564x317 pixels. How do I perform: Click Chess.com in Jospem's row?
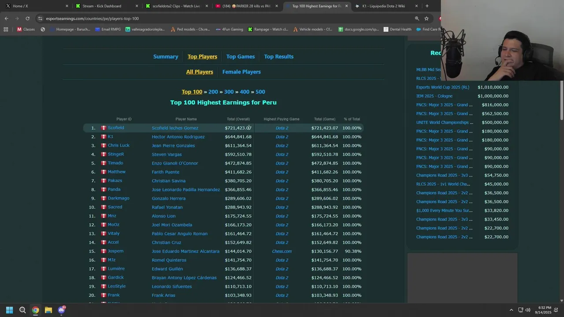(x=282, y=251)
